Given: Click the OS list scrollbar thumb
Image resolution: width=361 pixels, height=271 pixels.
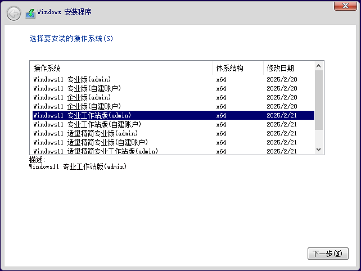Looking at the screenshot, I should pos(319,100).
